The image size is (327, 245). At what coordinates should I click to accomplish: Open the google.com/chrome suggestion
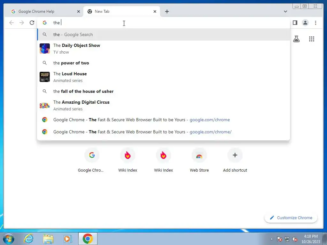(163, 120)
